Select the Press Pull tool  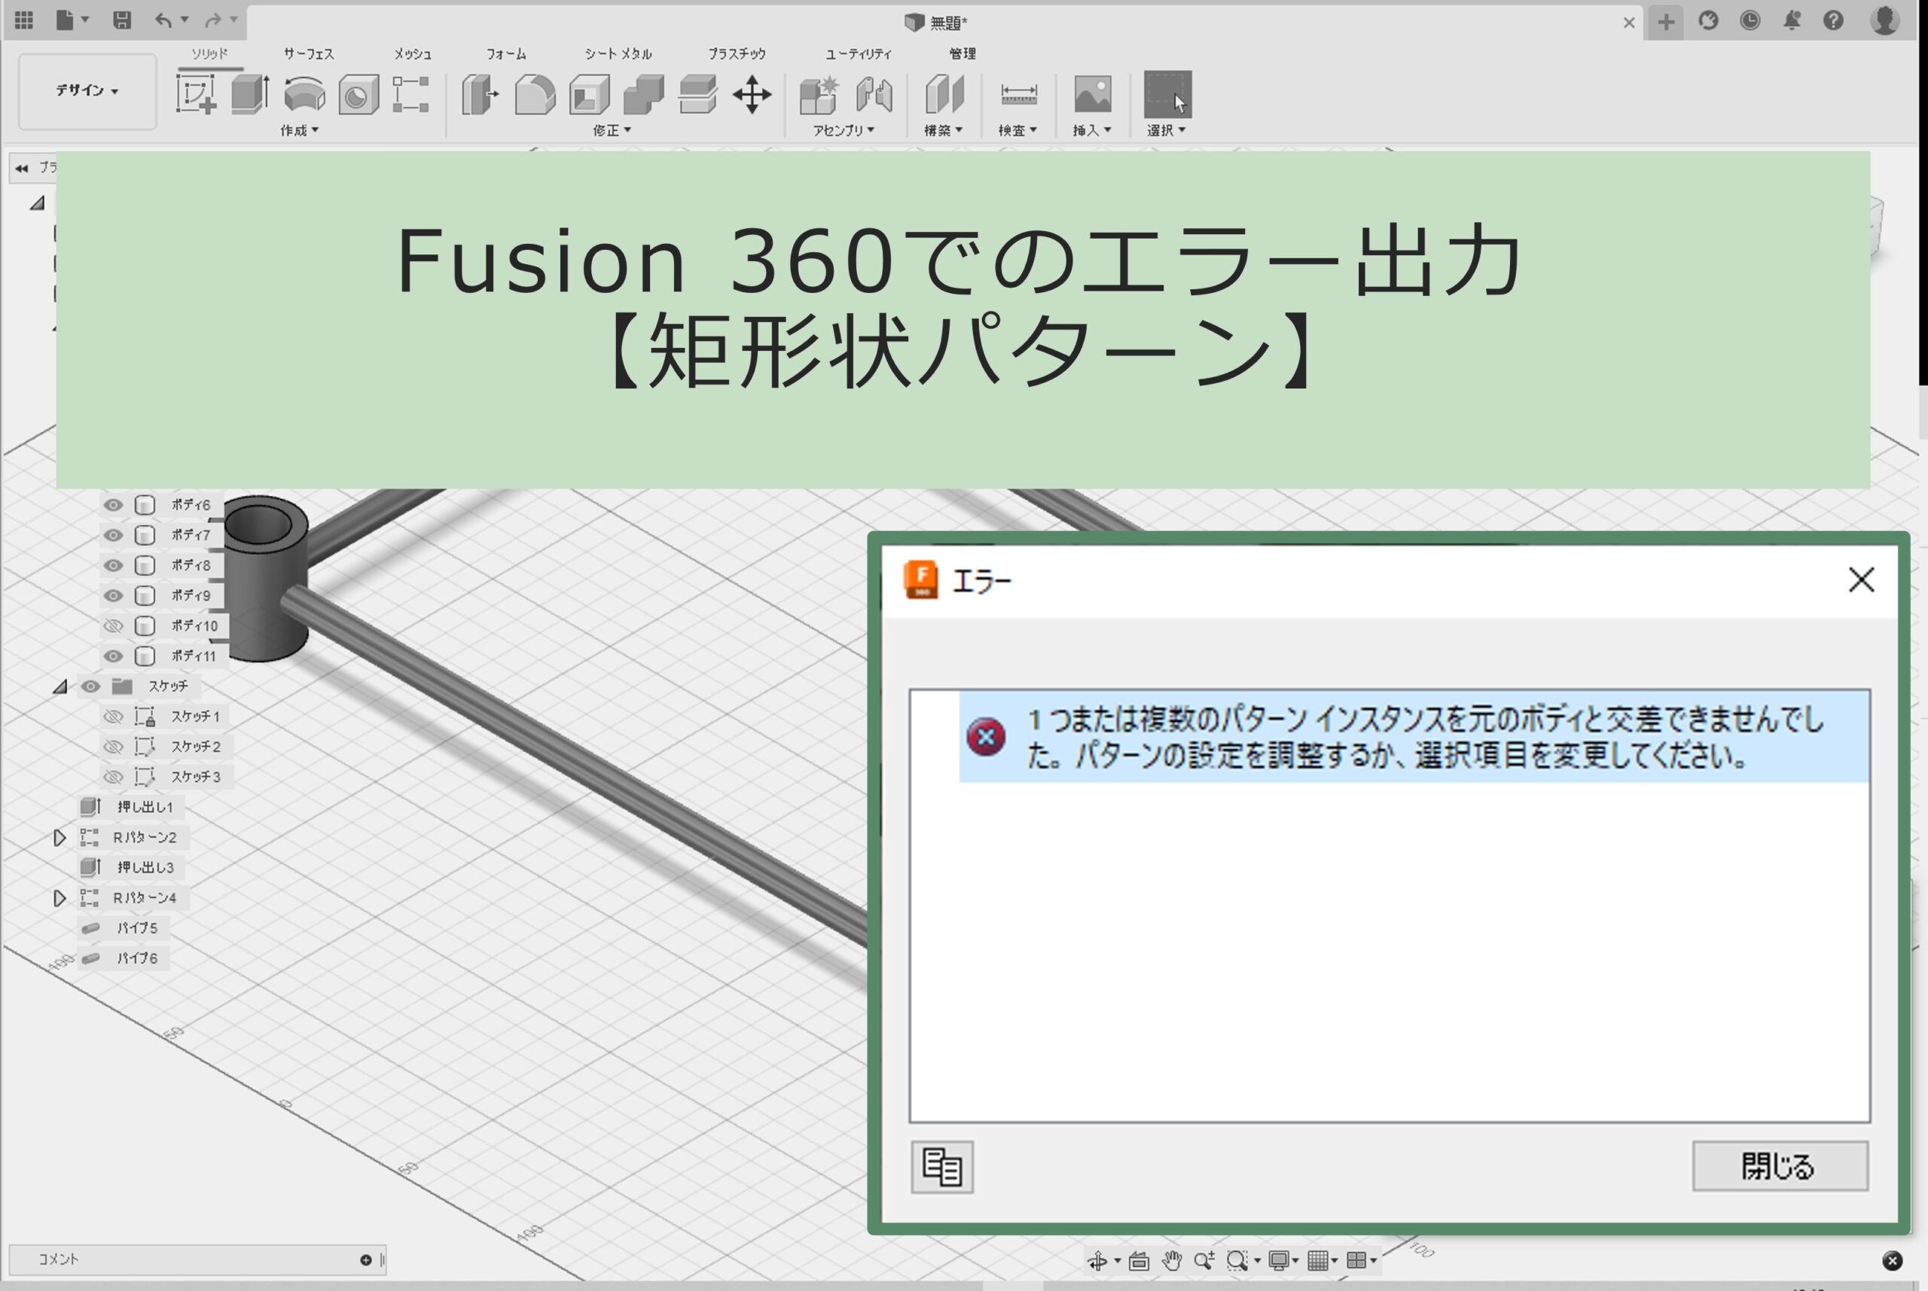(481, 94)
